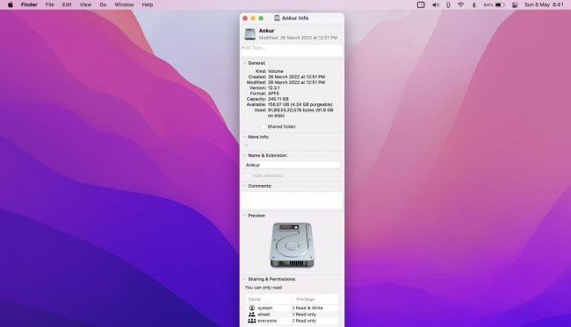The image size is (571, 327).
Task: Open the Window menu
Action: pos(124,4)
